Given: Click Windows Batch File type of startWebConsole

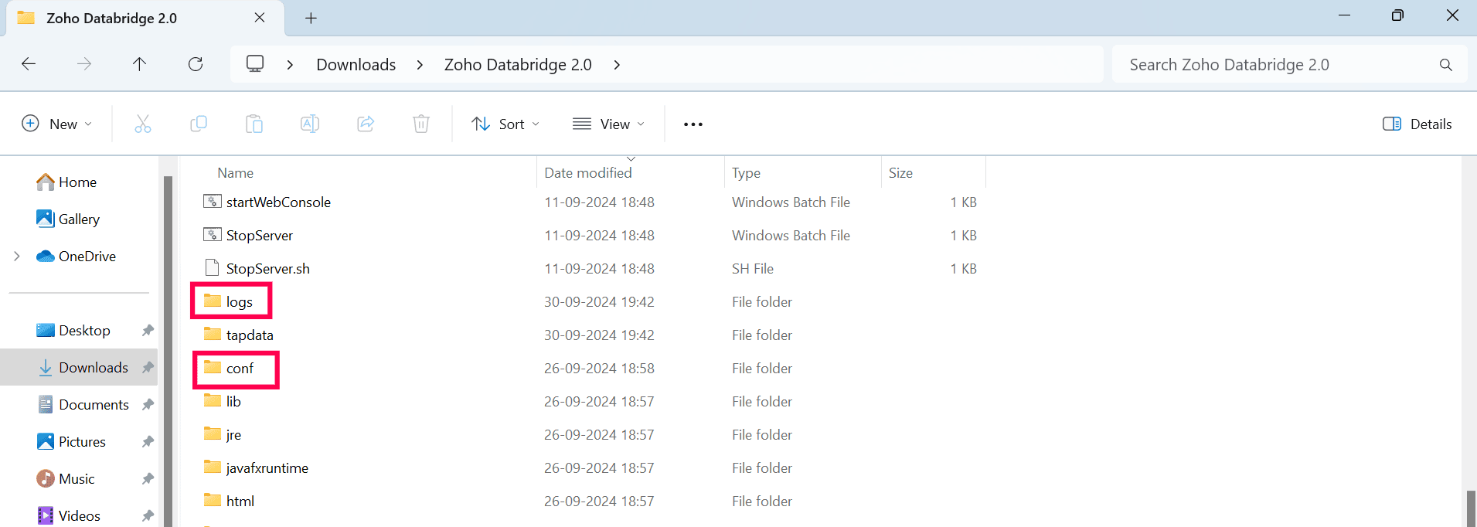Looking at the screenshot, I should [x=791, y=202].
